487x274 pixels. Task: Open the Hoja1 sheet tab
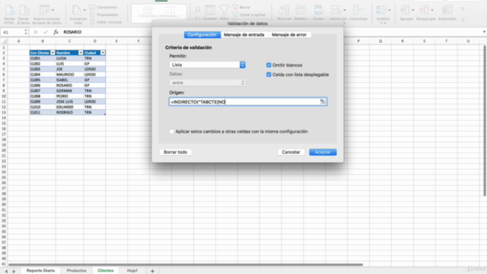click(132, 271)
